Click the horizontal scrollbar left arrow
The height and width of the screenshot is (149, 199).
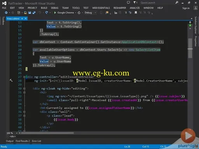[20, 133]
